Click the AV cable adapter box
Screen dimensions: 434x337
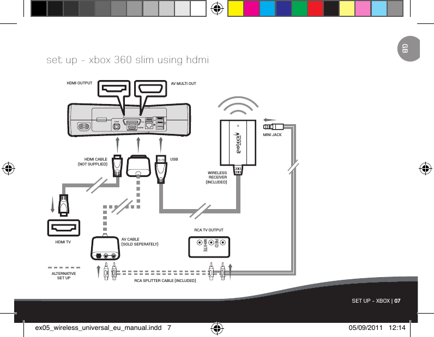click(105, 248)
